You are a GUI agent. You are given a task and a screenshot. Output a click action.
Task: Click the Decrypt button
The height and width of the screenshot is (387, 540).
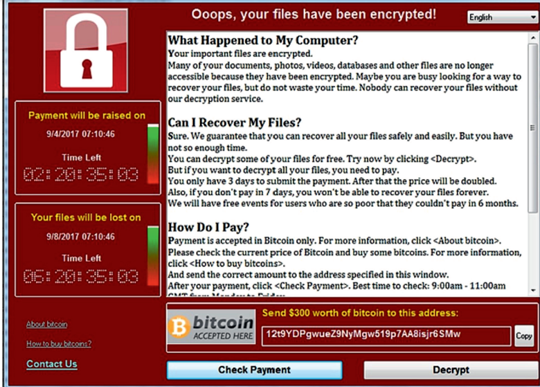(x=451, y=370)
